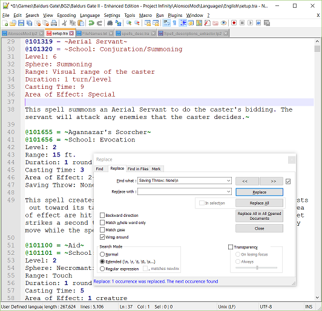Start macro recording with red record icon
The height and width of the screenshot is (311, 322).
tap(234, 23)
